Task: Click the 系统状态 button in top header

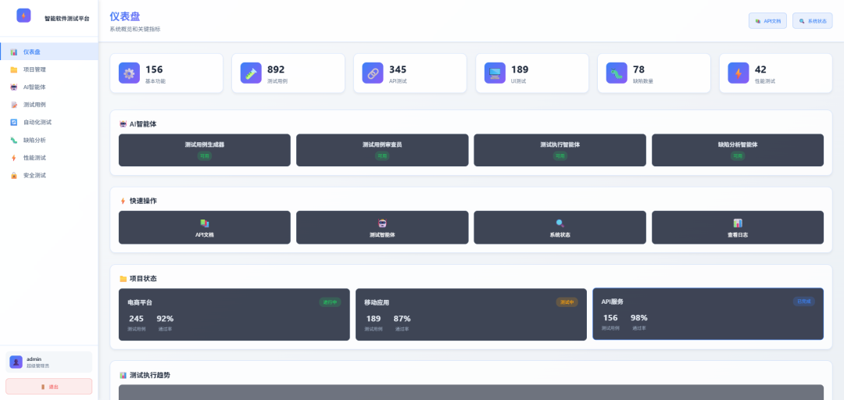Action: pos(812,21)
